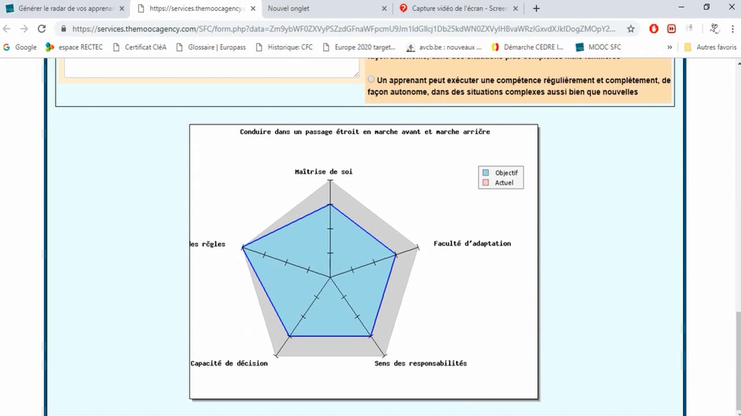741x416 pixels.
Task: Reload the current page
Action: pos(42,28)
